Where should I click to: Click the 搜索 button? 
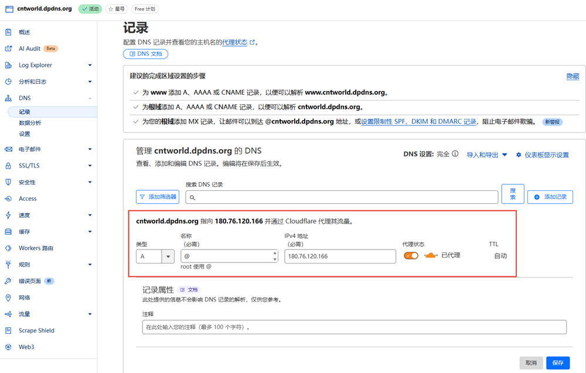coord(513,194)
